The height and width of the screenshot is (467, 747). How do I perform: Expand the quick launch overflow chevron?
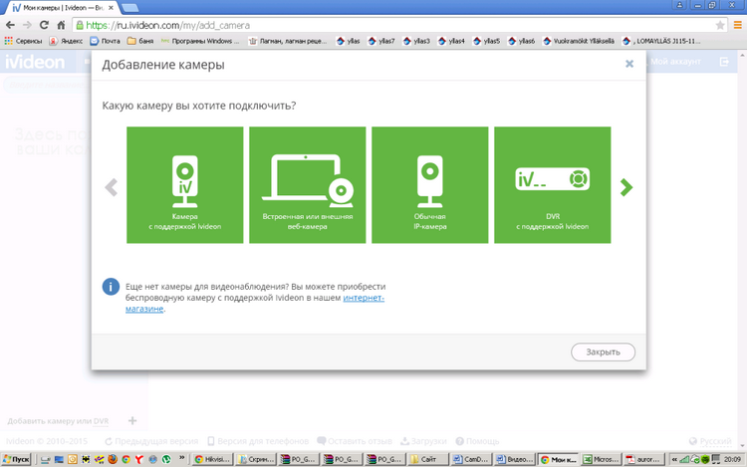point(181,458)
